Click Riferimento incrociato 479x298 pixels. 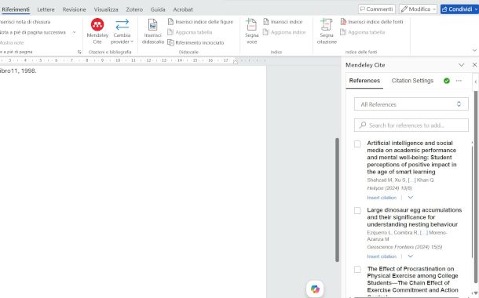[196, 42]
